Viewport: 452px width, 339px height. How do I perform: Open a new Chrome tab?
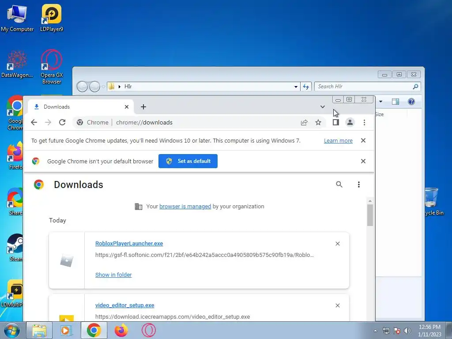(143, 107)
